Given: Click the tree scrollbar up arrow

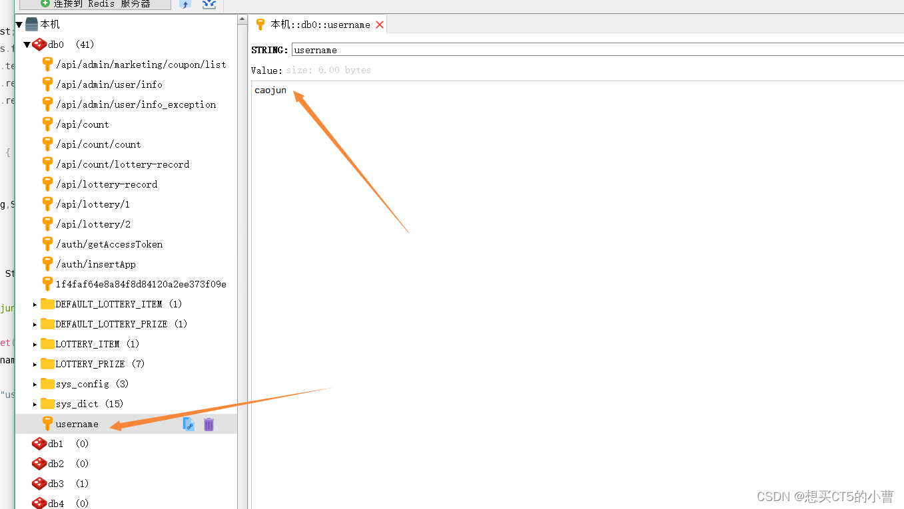Looking at the screenshot, I should click(x=242, y=21).
